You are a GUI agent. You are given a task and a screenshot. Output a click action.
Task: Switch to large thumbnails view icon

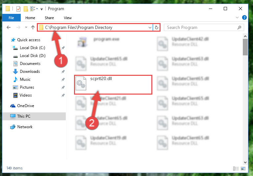tap(243, 168)
